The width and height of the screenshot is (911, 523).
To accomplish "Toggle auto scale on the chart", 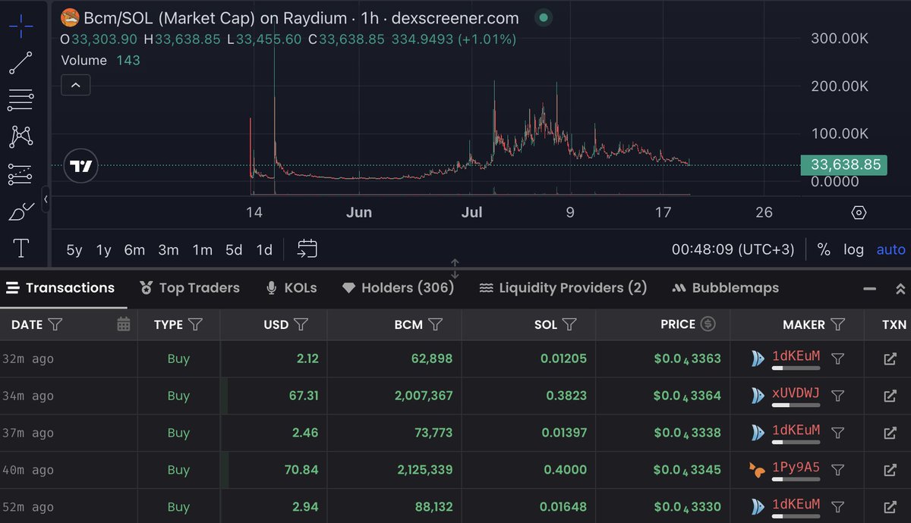I will pyautogui.click(x=891, y=249).
